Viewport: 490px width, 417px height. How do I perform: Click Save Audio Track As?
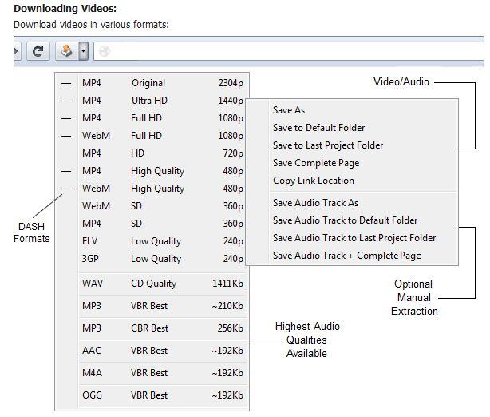(352, 203)
